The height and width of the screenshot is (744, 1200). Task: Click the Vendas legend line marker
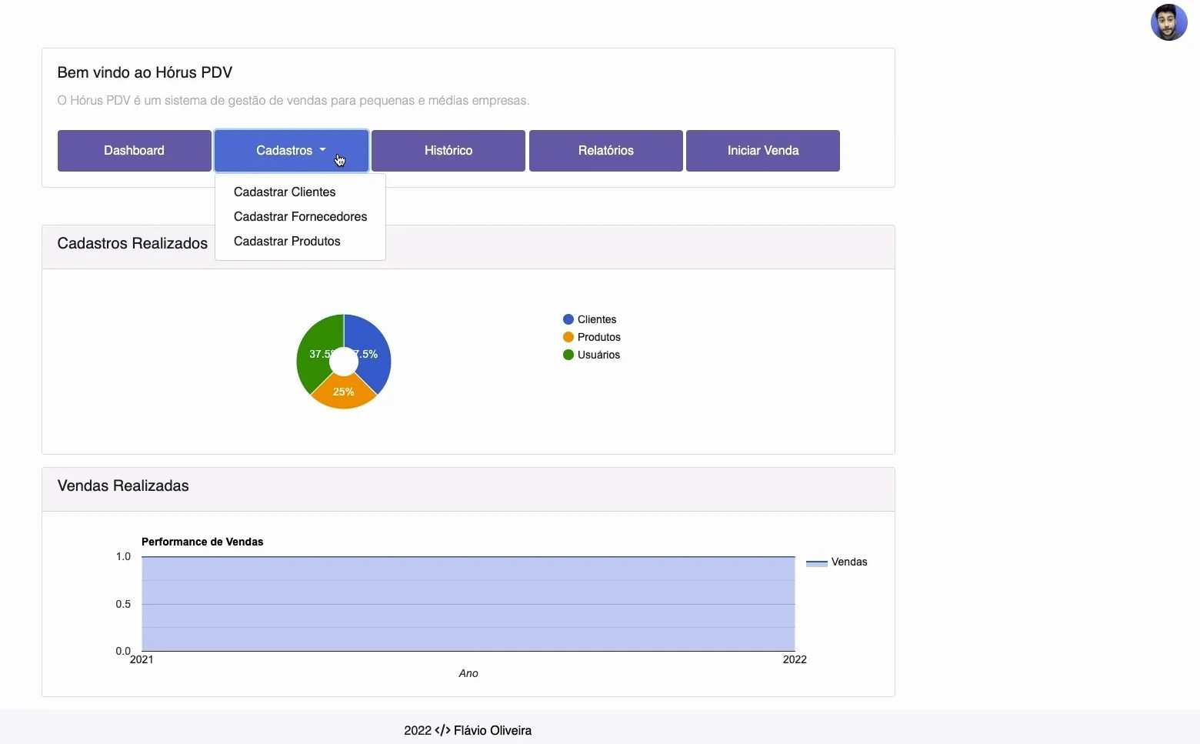click(x=816, y=563)
